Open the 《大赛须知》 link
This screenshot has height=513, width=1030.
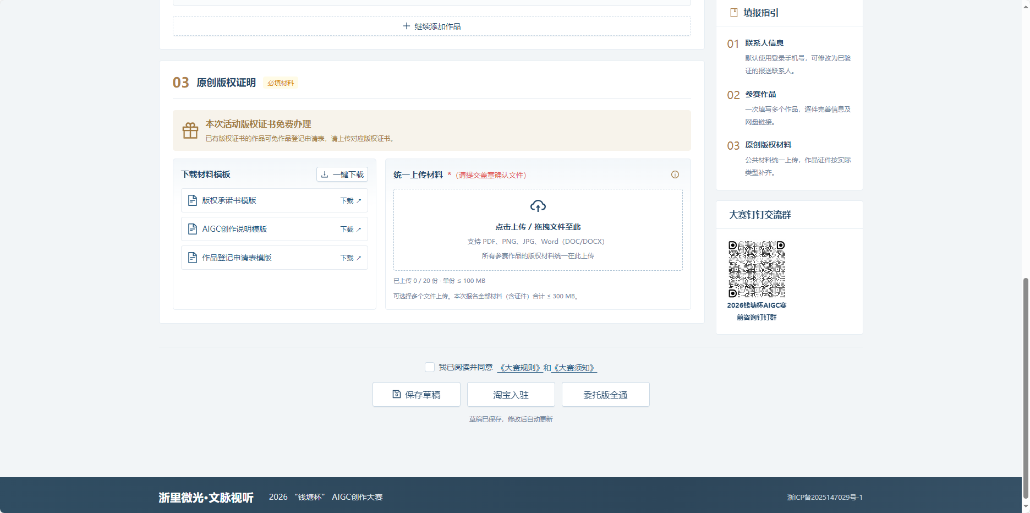click(x=574, y=368)
